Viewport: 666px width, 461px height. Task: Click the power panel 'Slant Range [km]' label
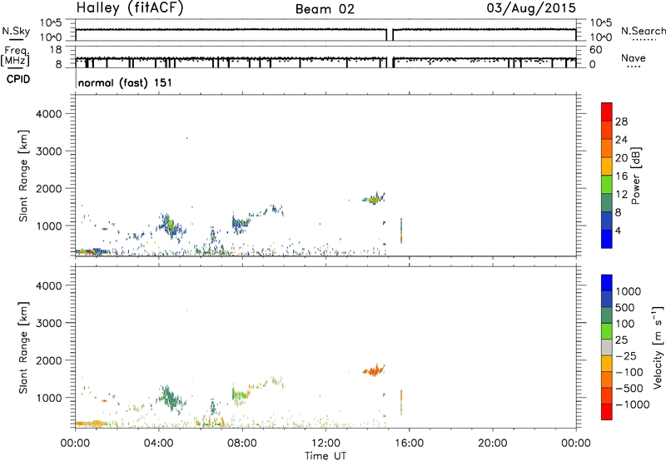[23, 176]
